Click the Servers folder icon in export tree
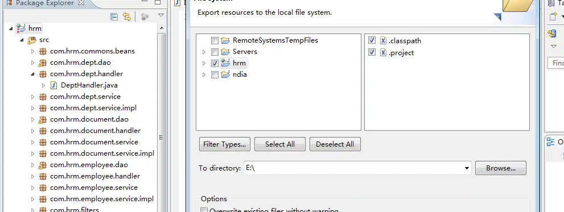The width and height of the screenshot is (564, 212). click(225, 52)
